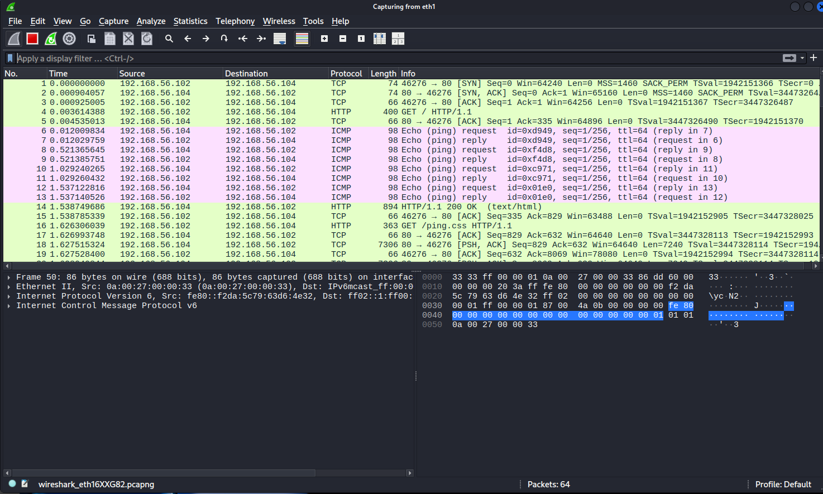This screenshot has height=494, width=823.
Task: Click the zoom in plus icon
Action: tap(324, 39)
